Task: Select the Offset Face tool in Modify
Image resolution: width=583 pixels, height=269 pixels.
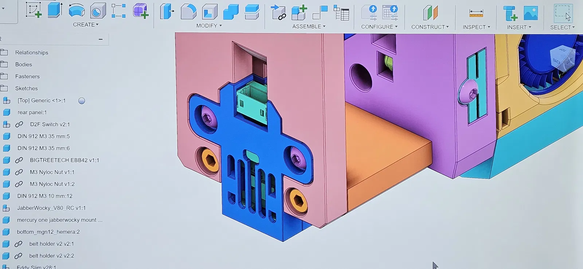Action: 252,12
